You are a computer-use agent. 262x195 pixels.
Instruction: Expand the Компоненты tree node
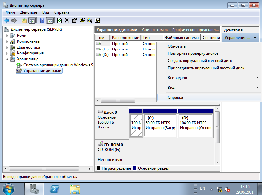[x=7, y=42]
